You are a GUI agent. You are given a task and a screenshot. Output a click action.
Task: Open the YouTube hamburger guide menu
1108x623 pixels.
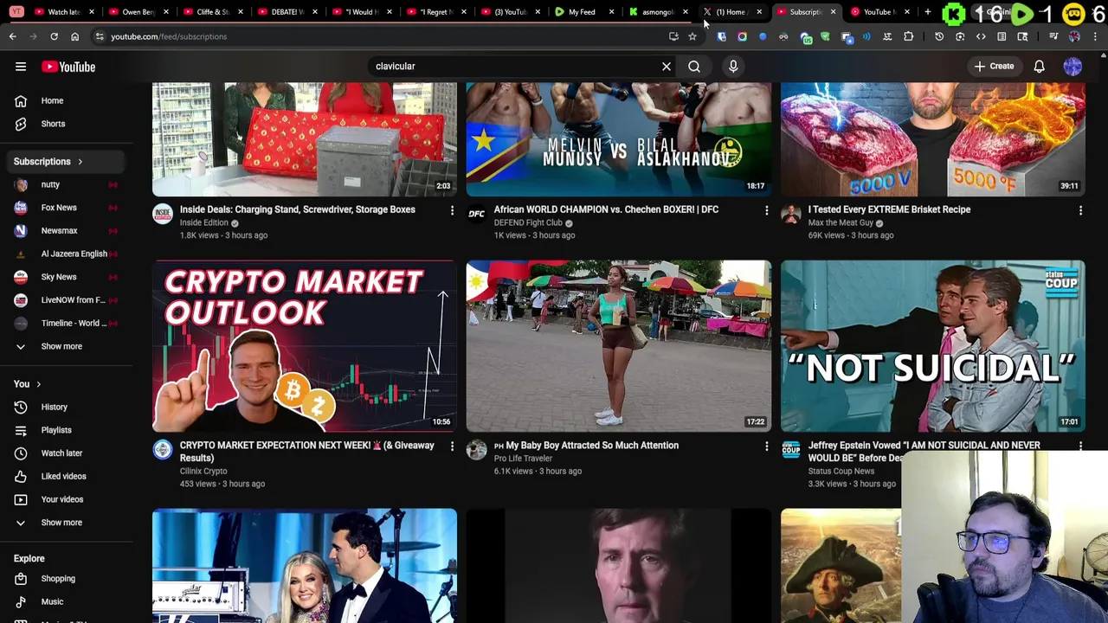click(21, 67)
